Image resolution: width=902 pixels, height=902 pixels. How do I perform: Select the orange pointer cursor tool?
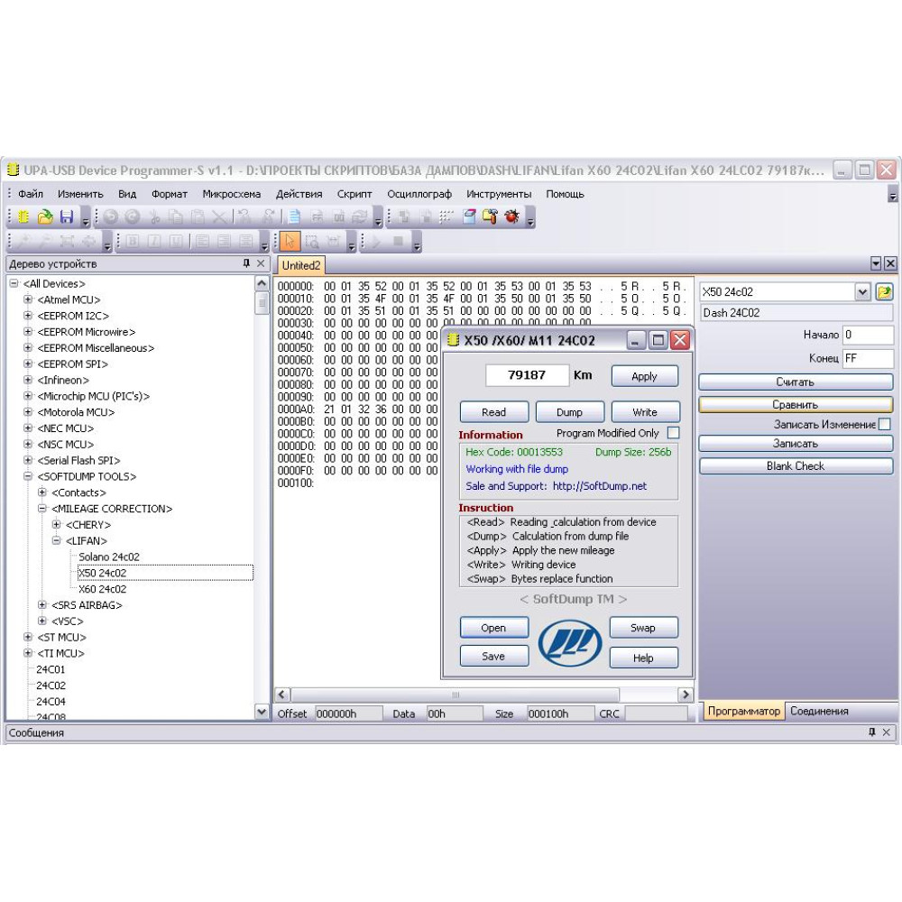290,242
